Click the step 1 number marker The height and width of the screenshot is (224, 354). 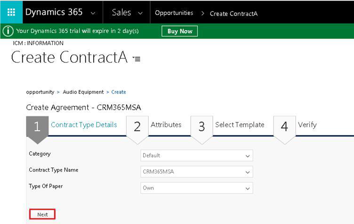(x=37, y=127)
